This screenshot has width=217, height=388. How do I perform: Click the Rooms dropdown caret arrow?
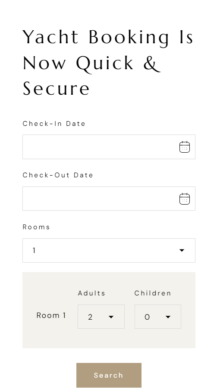[x=182, y=250]
